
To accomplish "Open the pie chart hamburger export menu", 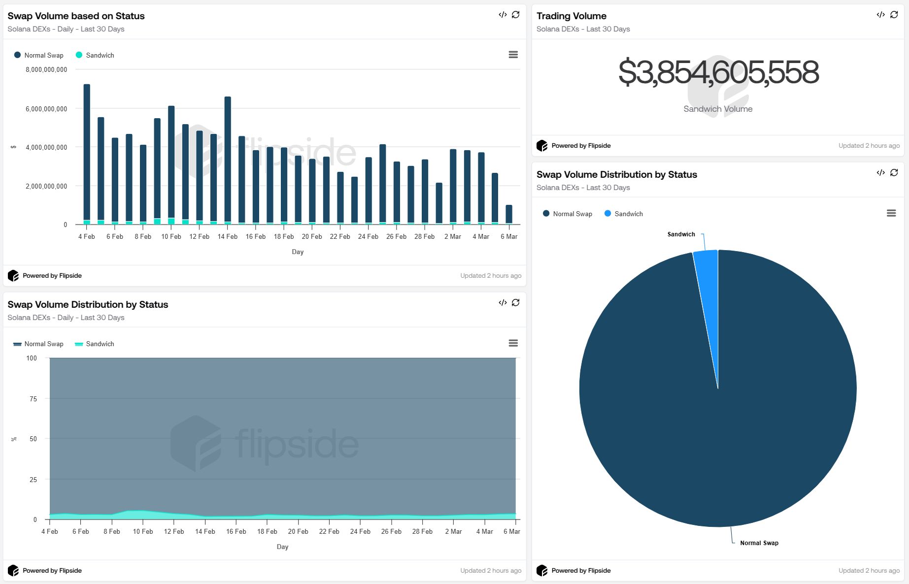I will [891, 213].
